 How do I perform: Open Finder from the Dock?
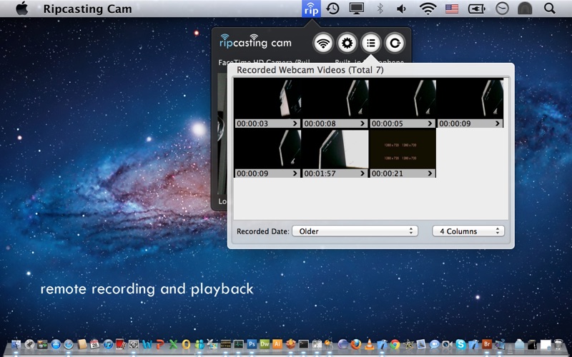16,344
